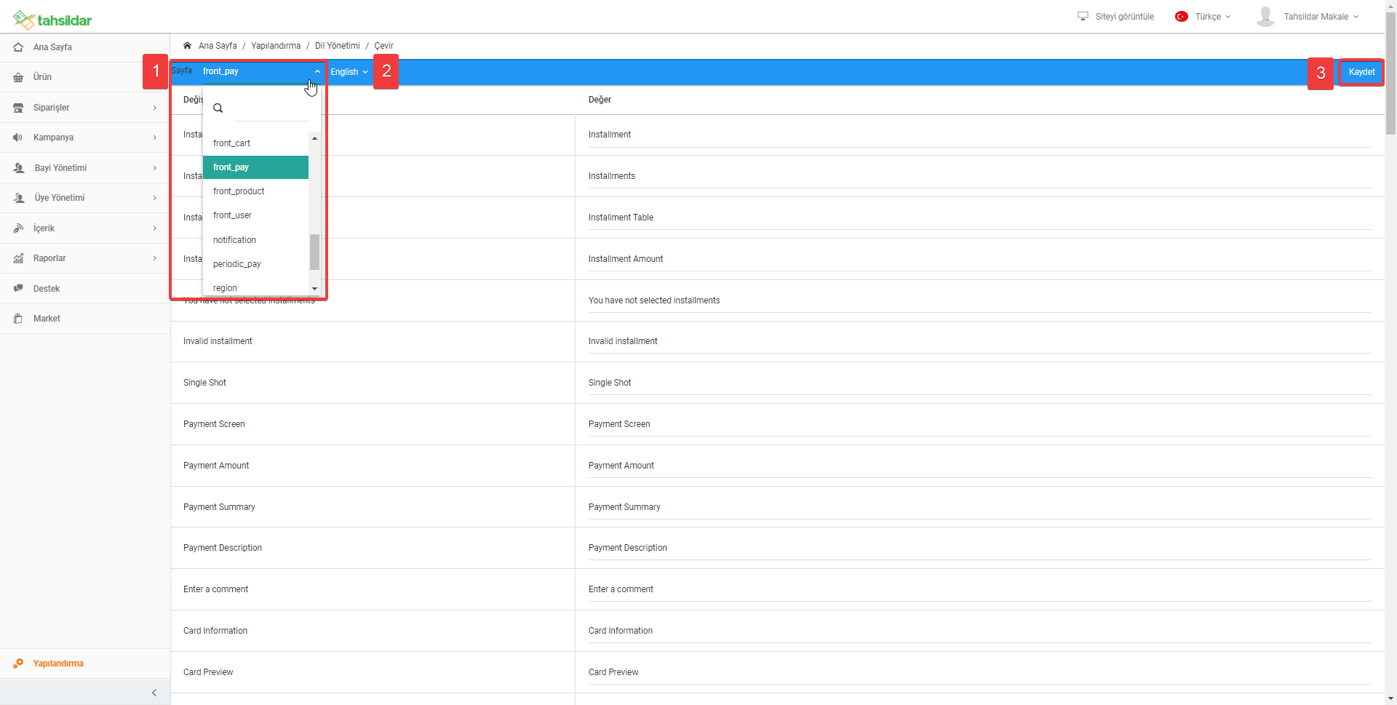Go to Ana Sayfa breadcrumb
Viewport: 1397px width, 705px height.
(218, 45)
